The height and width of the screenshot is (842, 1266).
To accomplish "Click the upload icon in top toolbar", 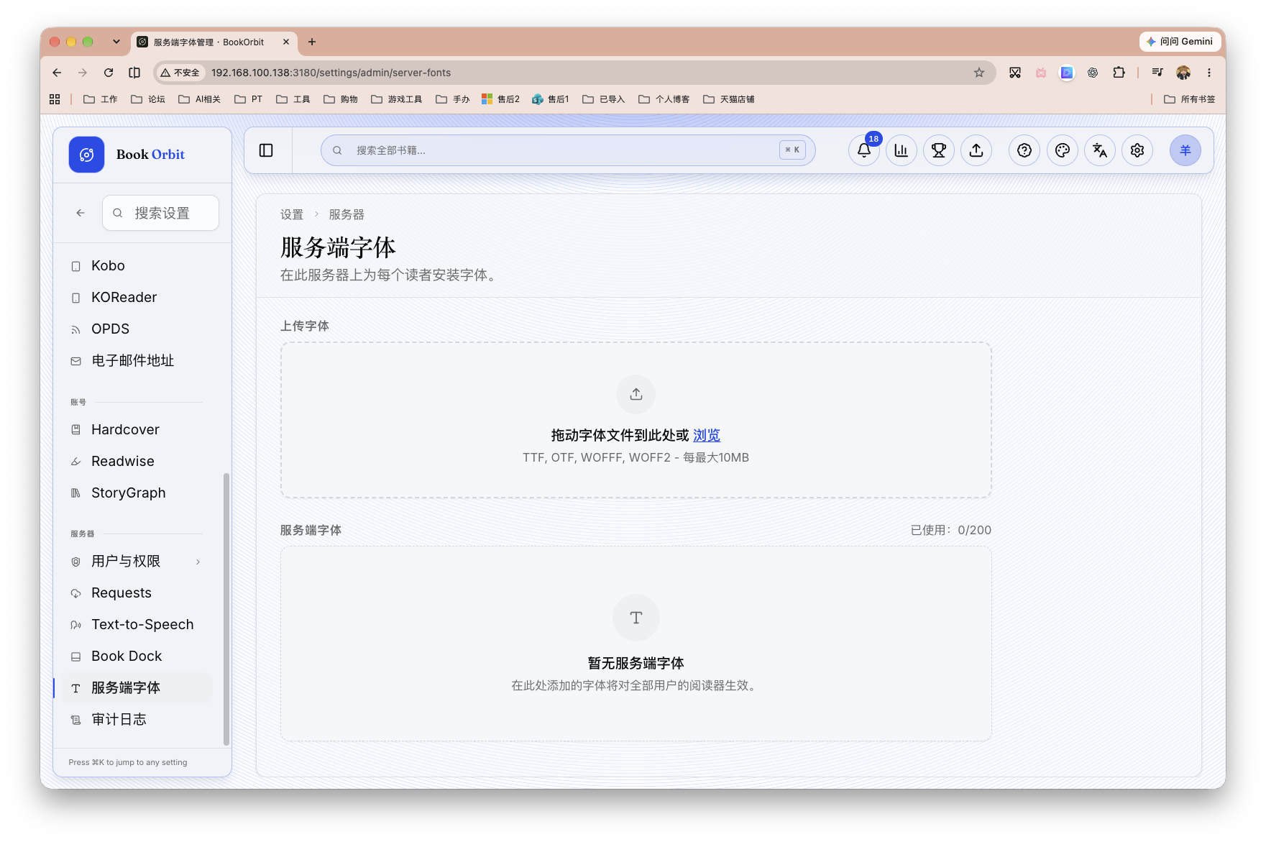I will click(x=976, y=150).
